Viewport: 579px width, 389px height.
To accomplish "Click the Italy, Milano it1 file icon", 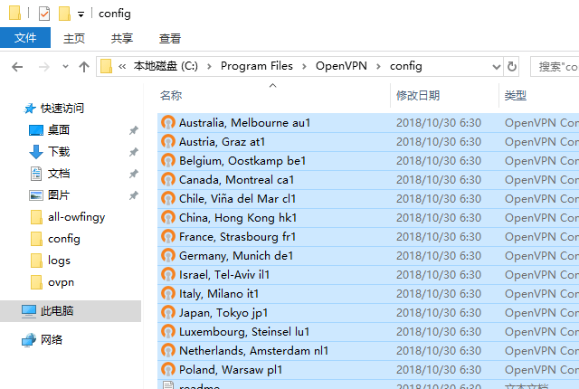I will [168, 294].
